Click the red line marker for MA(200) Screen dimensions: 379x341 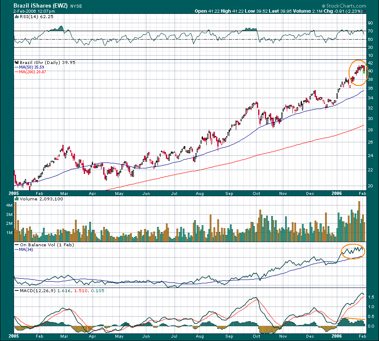(17, 72)
